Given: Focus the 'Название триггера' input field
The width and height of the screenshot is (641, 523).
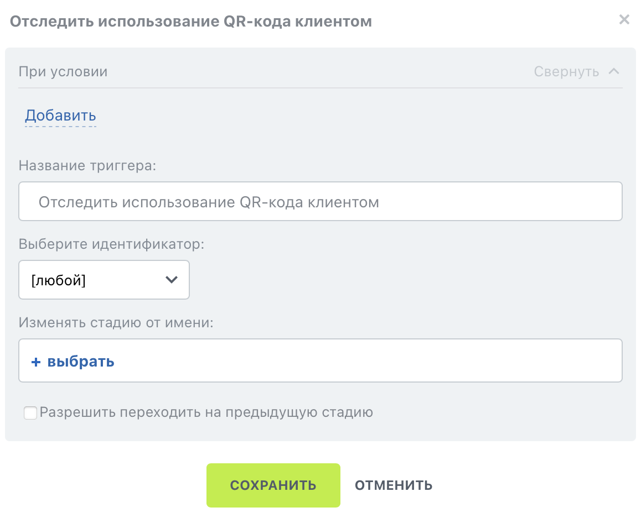Looking at the screenshot, I should 320,201.
